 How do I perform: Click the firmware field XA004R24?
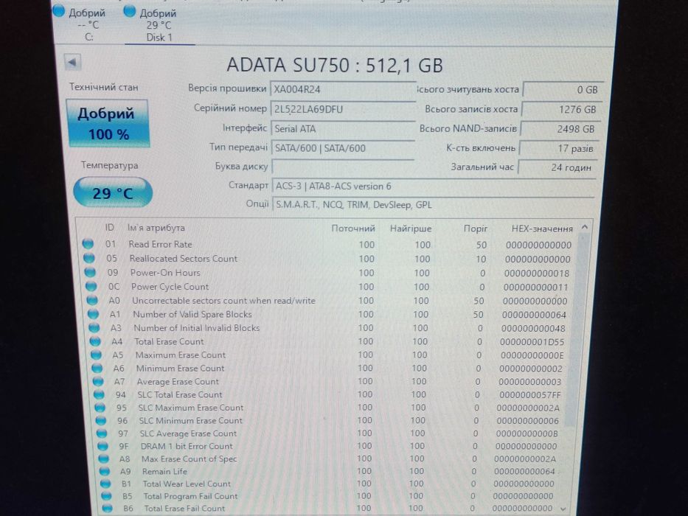pos(343,89)
